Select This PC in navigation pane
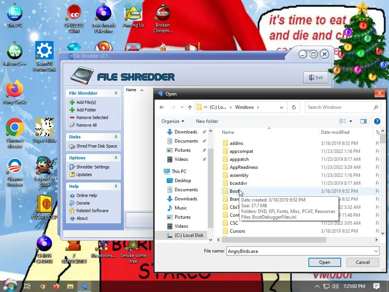The width and height of the screenshot is (389, 292). click(179, 171)
